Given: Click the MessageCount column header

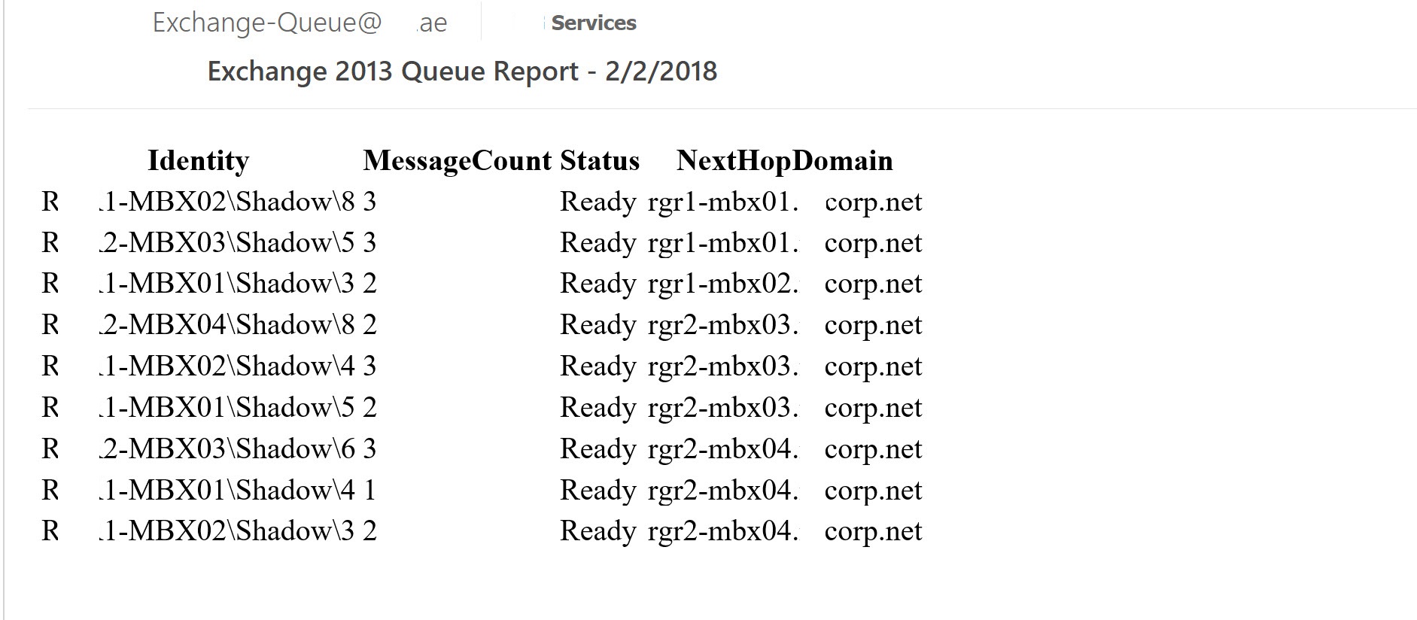Looking at the screenshot, I should (x=458, y=160).
